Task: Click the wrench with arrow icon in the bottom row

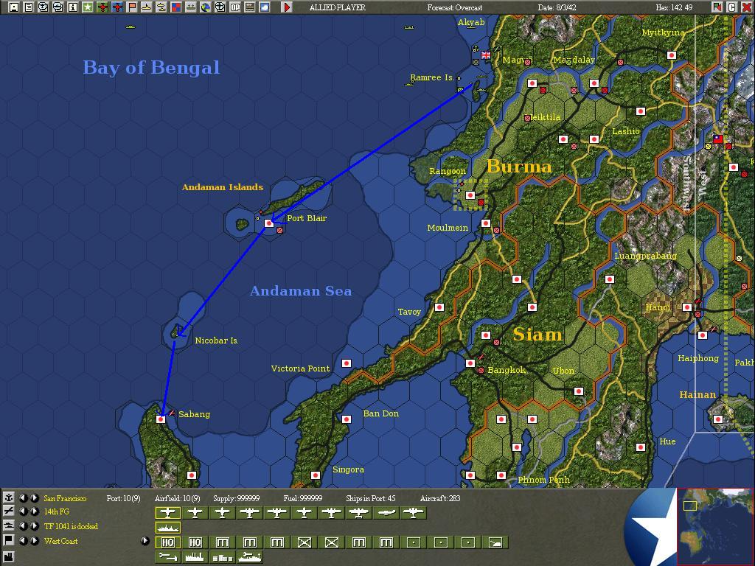Action: 168,557
